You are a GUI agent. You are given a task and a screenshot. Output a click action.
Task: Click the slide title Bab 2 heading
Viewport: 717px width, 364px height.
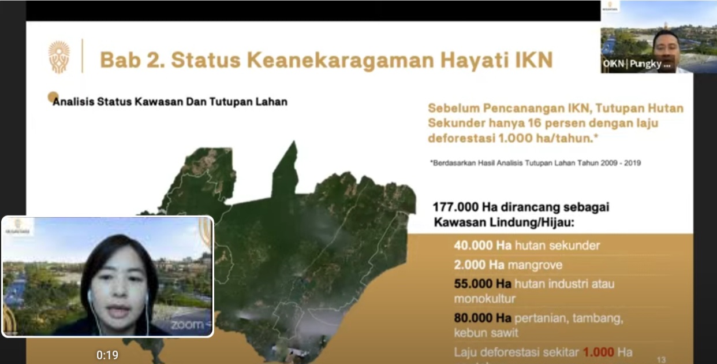326,58
